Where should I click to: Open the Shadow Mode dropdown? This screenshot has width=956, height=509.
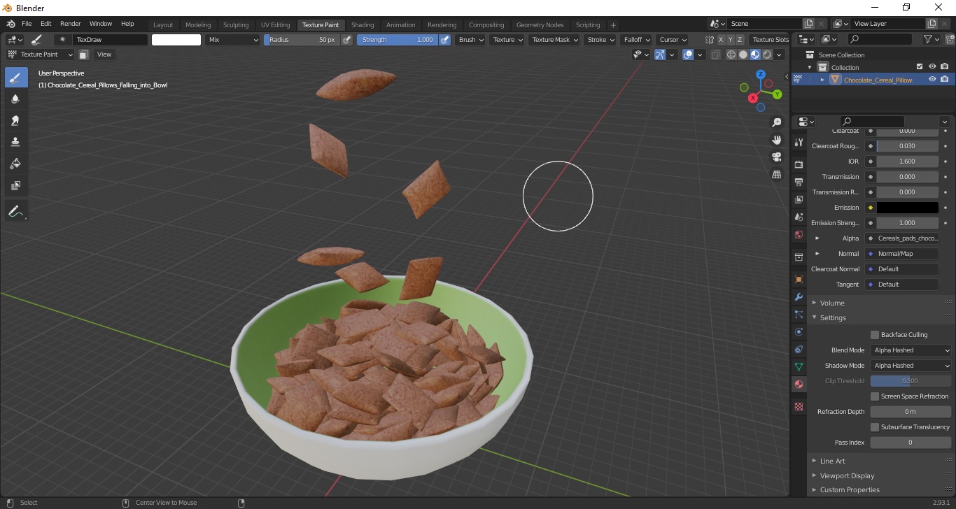point(911,366)
